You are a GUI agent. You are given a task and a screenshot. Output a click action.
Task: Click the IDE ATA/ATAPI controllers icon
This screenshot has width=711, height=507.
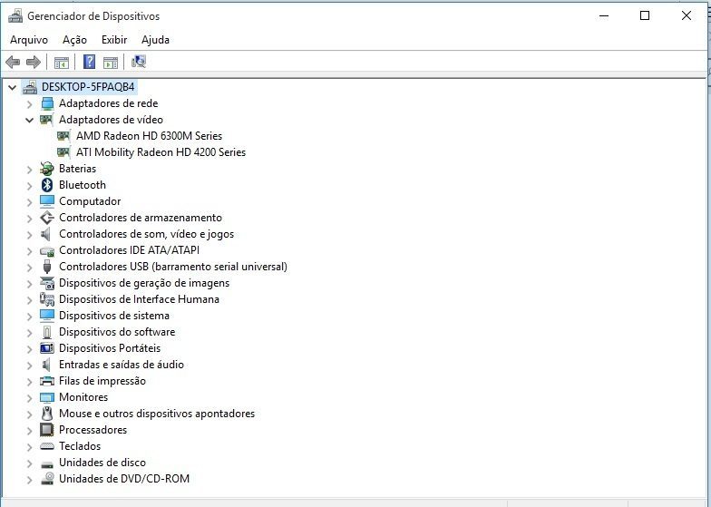click(x=47, y=250)
